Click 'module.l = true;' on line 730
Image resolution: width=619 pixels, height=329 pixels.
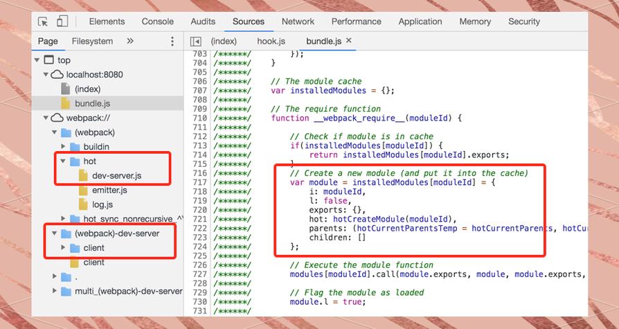[x=328, y=302]
